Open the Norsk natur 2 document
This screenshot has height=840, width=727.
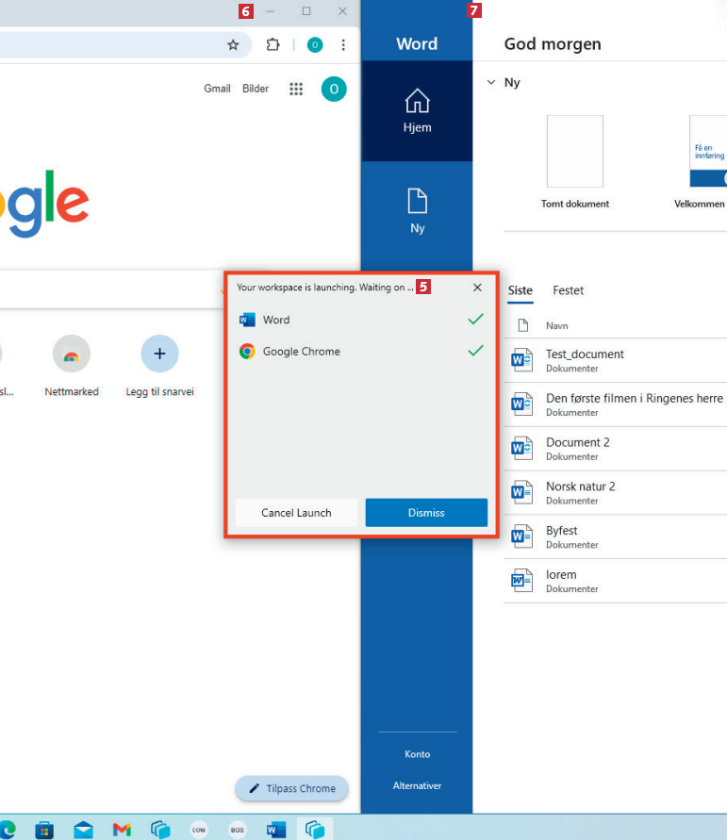pos(580,486)
